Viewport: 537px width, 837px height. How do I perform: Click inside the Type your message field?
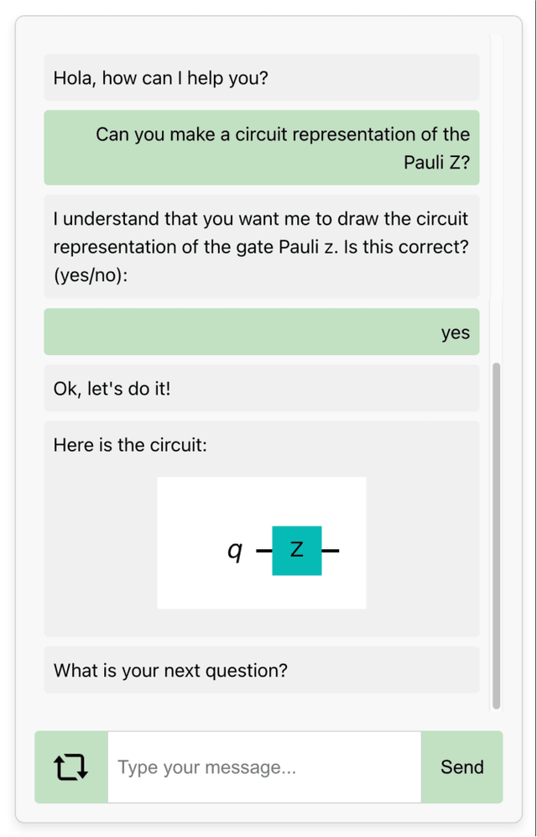(264, 766)
